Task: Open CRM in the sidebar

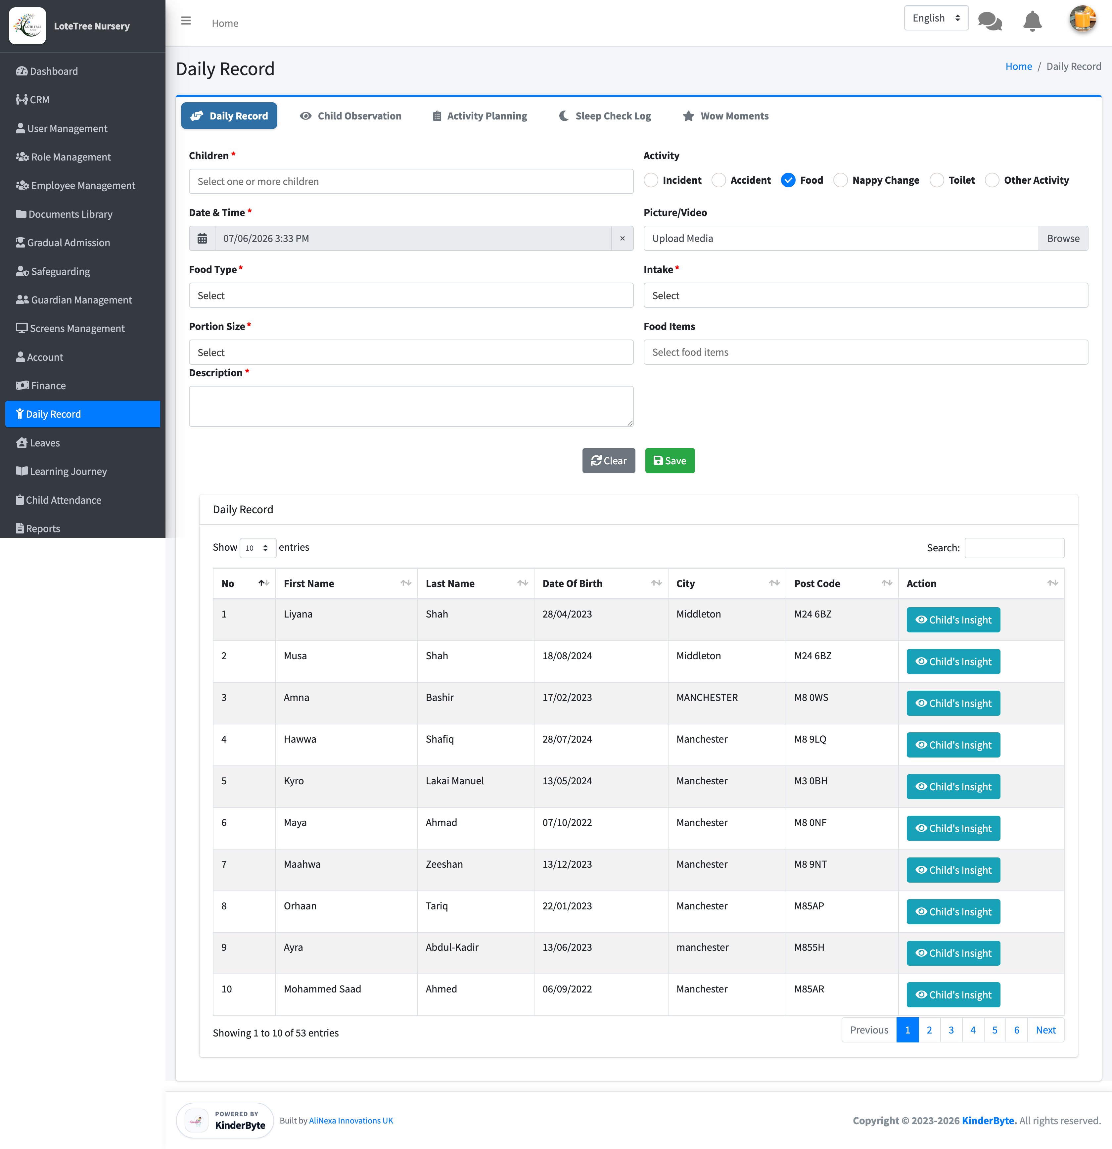Action: click(x=83, y=100)
